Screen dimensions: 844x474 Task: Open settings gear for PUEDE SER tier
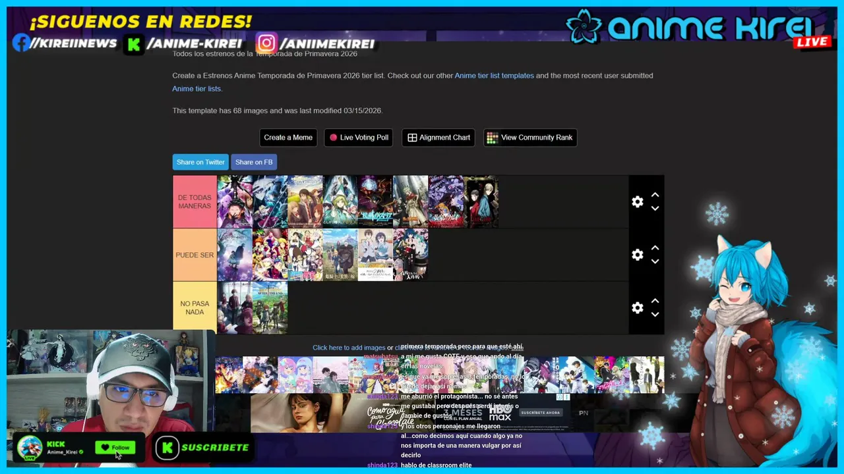637,255
